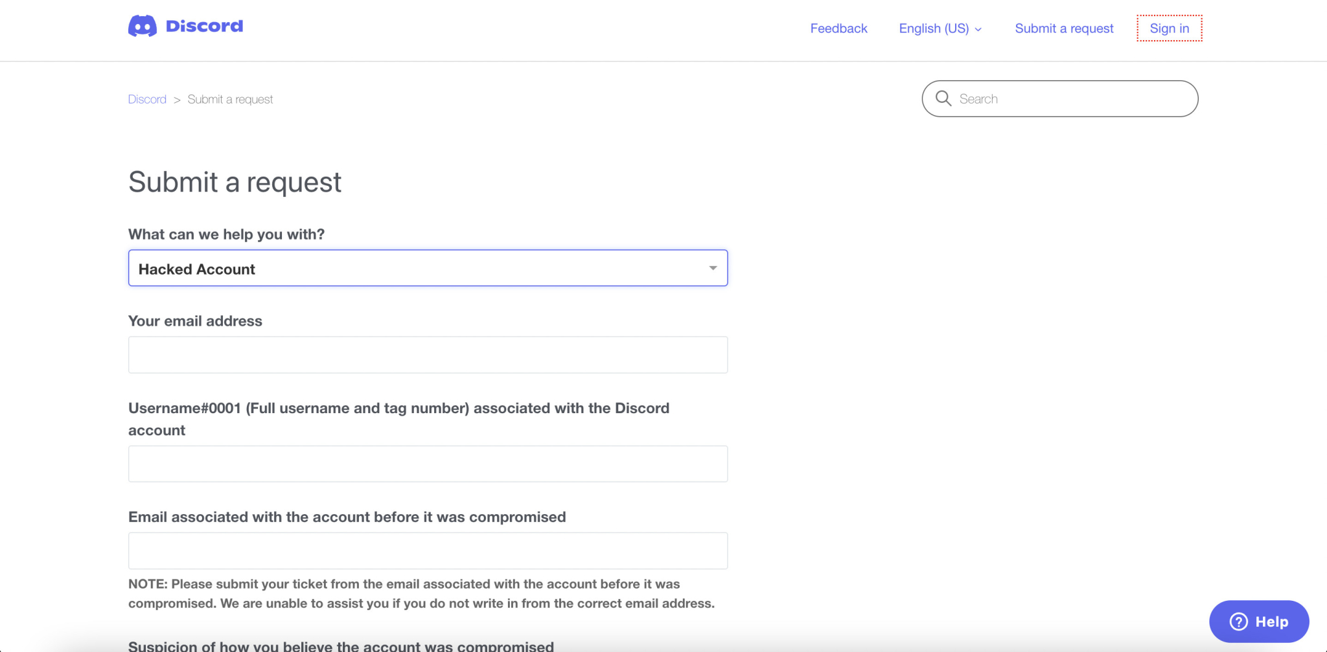The width and height of the screenshot is (1327, 652).
Task: Click the search magnifying glass icon
Action: [x=943, y=98]
